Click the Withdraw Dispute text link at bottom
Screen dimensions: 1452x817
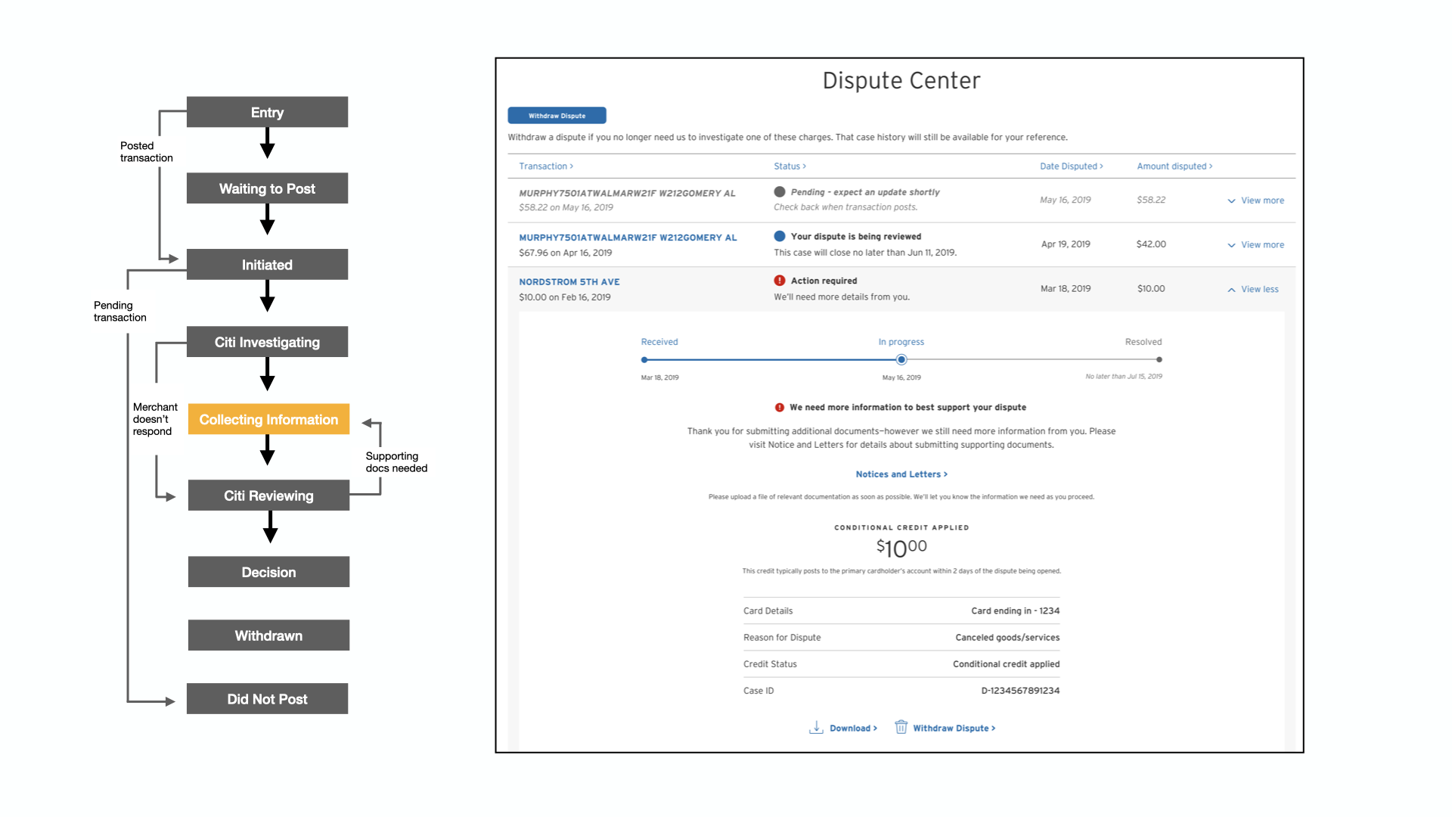tap(954, 728)
